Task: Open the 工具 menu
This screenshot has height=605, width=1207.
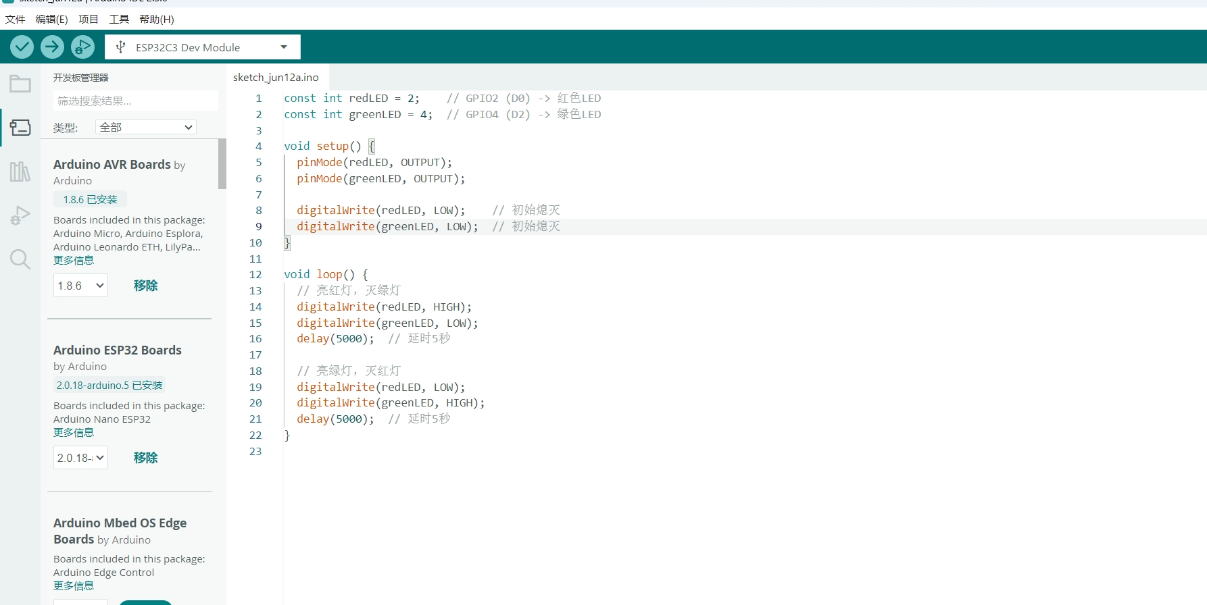Action: (119, 19)
